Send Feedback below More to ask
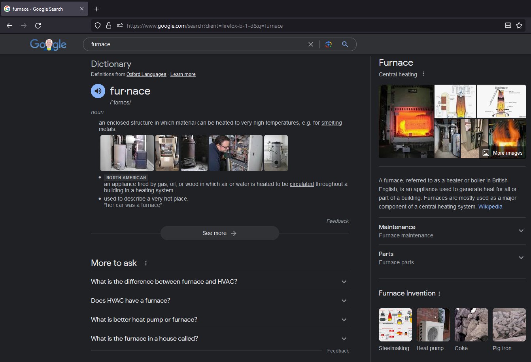The image size is (531, 362). pos(338,351)
